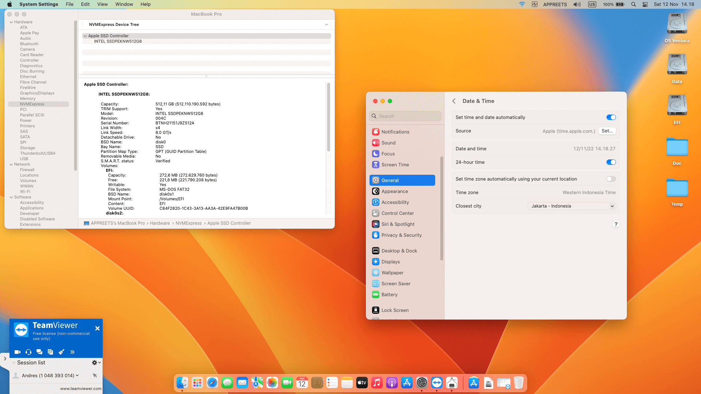Open Appearance settings icon
The image size is (701, 394).
tap(376, 191)
